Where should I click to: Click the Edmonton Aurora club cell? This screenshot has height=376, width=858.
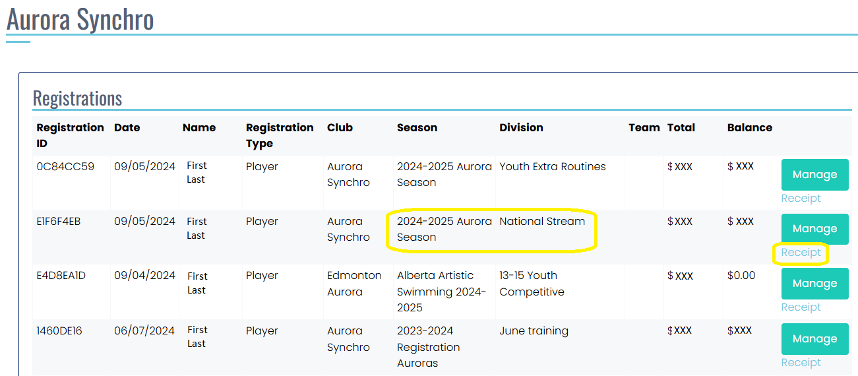354,284
